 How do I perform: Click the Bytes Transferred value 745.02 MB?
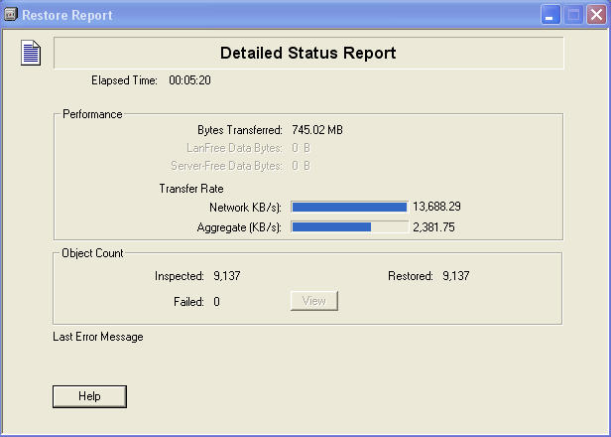click(317, 130)
